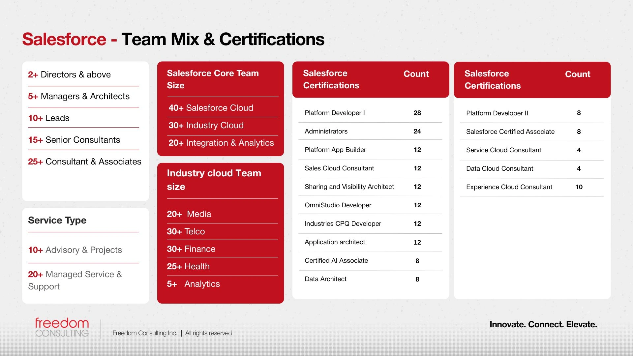This screenshot has height=356, width=633.
Task: Select '40+ Salesforce Cloud' row
Action: click(211, 108)
